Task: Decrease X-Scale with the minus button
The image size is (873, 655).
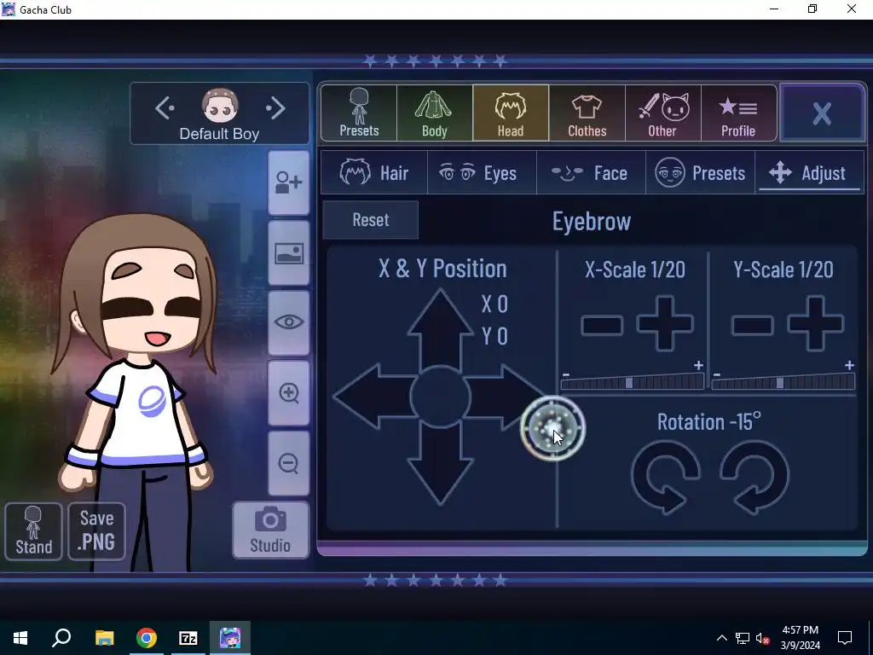Action: tap(602, 325)
